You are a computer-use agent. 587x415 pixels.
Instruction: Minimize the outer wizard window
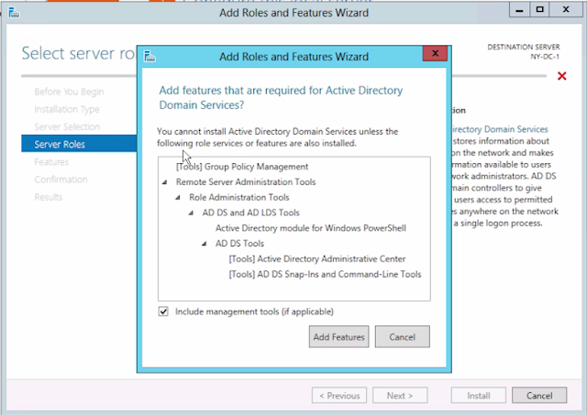(519, 10)
